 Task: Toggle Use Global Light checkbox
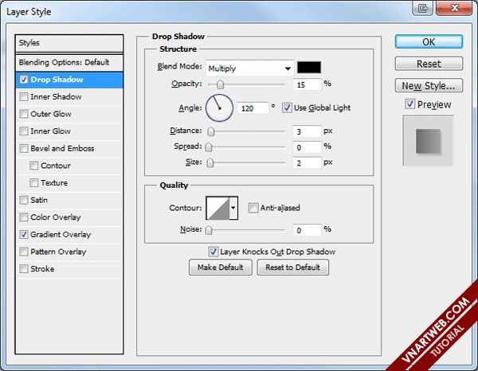tap(287, 107)
